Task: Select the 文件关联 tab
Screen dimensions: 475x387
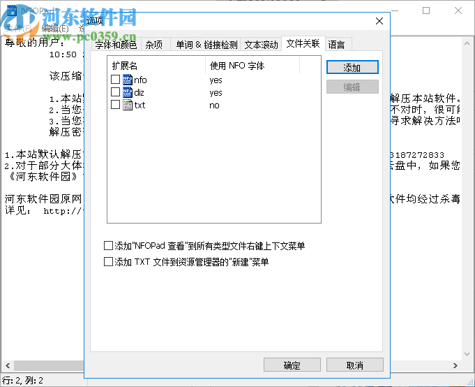Action: pos(303,44)
